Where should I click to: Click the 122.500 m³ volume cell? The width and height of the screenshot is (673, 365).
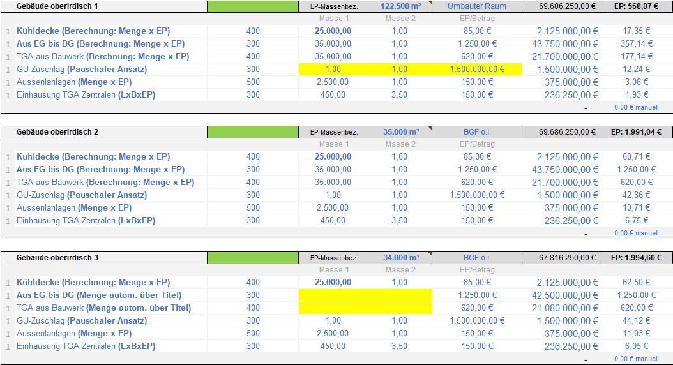[400, 6]
